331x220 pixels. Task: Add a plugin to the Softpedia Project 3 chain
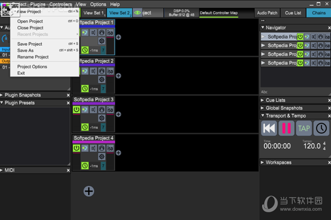coord(119,114)
